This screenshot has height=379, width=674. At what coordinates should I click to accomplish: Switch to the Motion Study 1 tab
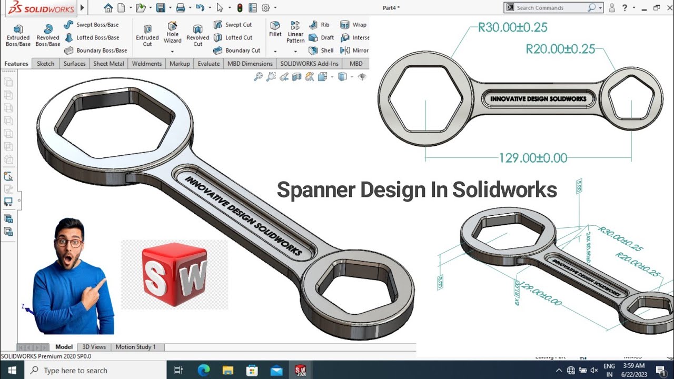coord(135,347)
